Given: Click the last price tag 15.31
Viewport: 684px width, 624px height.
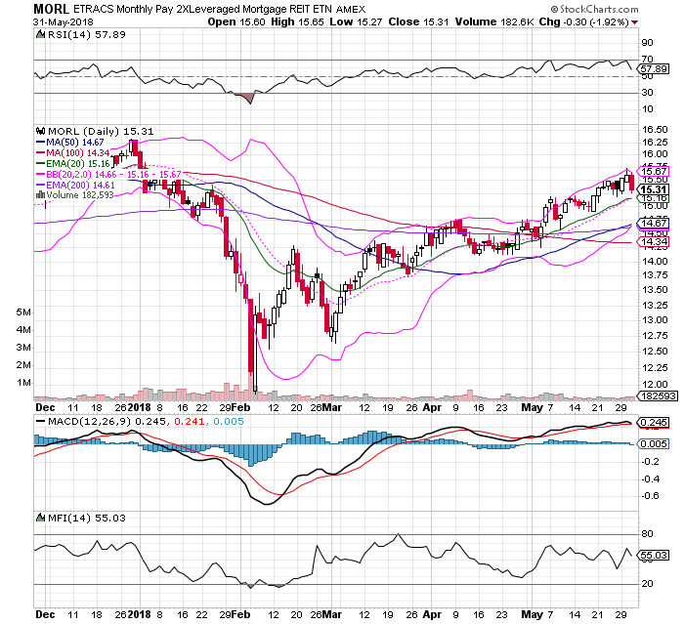Looking at the screenshot, I should 653,189.
